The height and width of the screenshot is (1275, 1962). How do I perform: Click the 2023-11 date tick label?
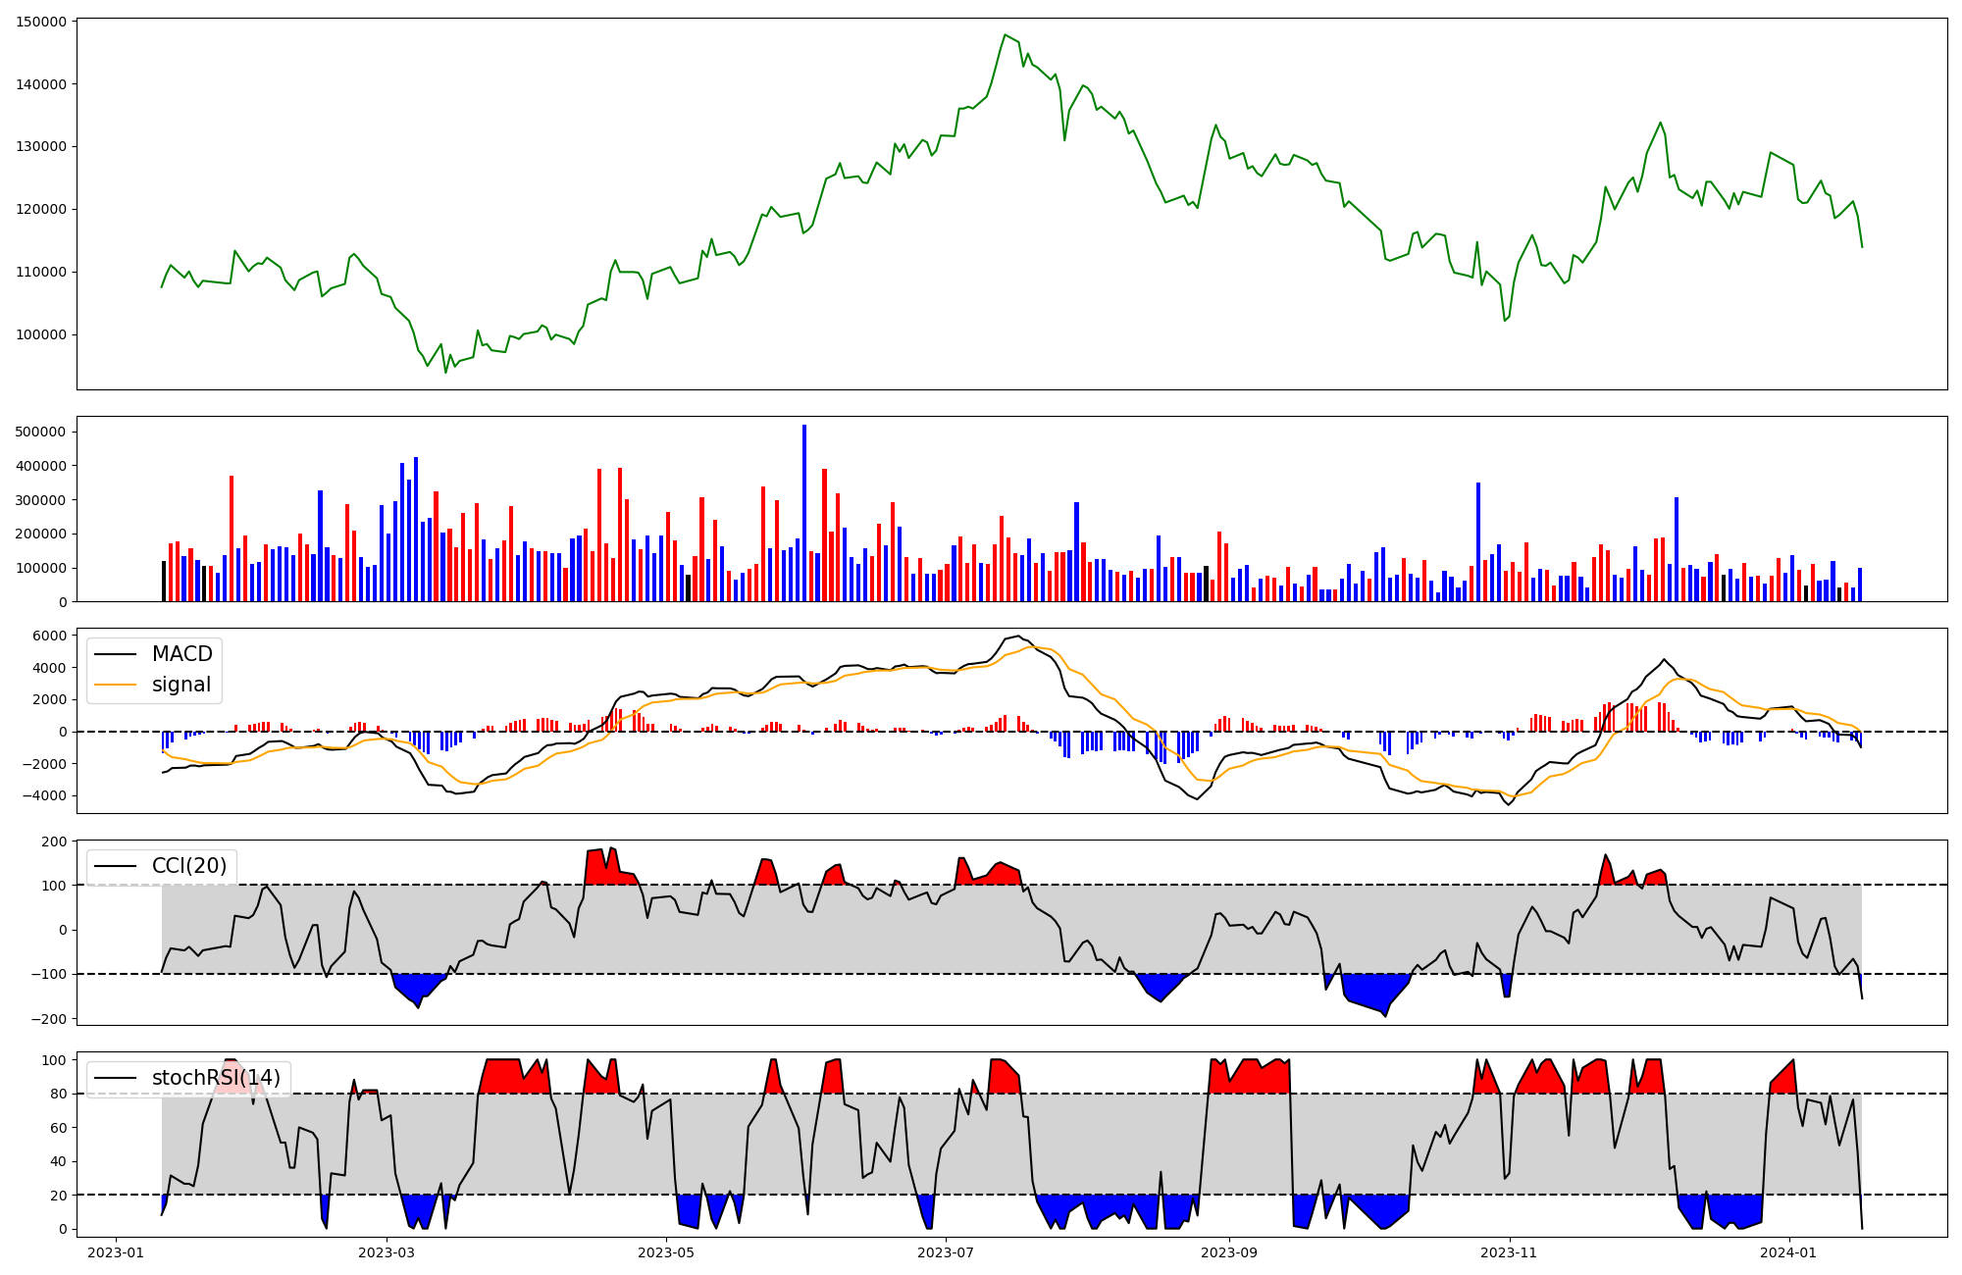point(1509,1252)
